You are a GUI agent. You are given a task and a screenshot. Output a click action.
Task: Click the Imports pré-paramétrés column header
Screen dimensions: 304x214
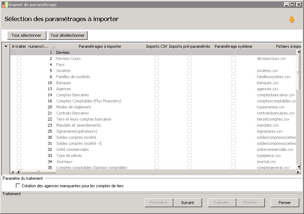pyautogui.click(x=189, y=46)
